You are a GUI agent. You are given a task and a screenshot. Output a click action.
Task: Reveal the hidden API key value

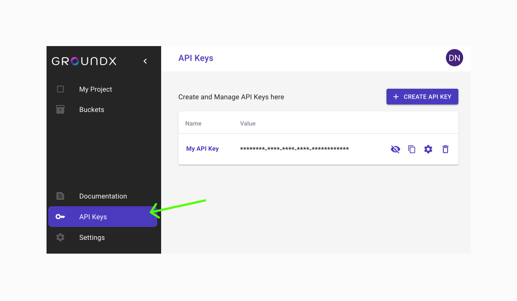click(395, 149)
